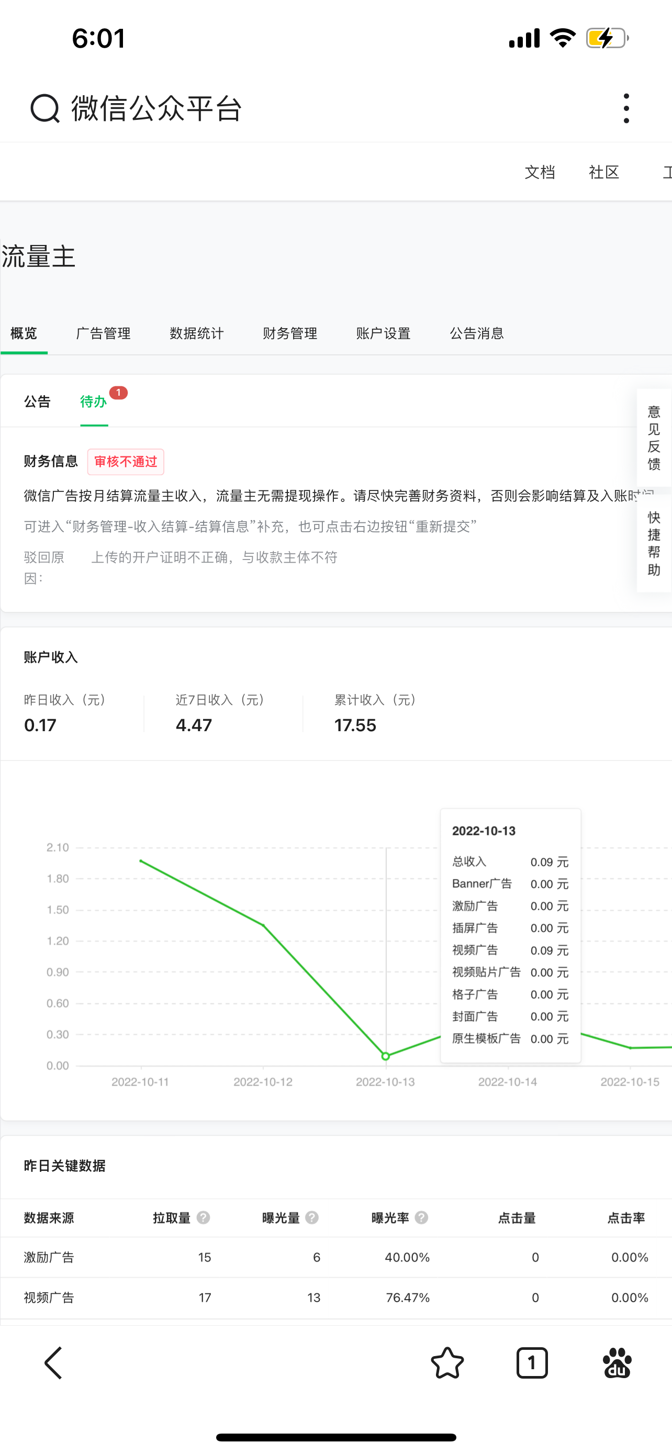Screen dimensions: 672x1454
Task: Switch to 公告消息 tab
Action: 477,333
